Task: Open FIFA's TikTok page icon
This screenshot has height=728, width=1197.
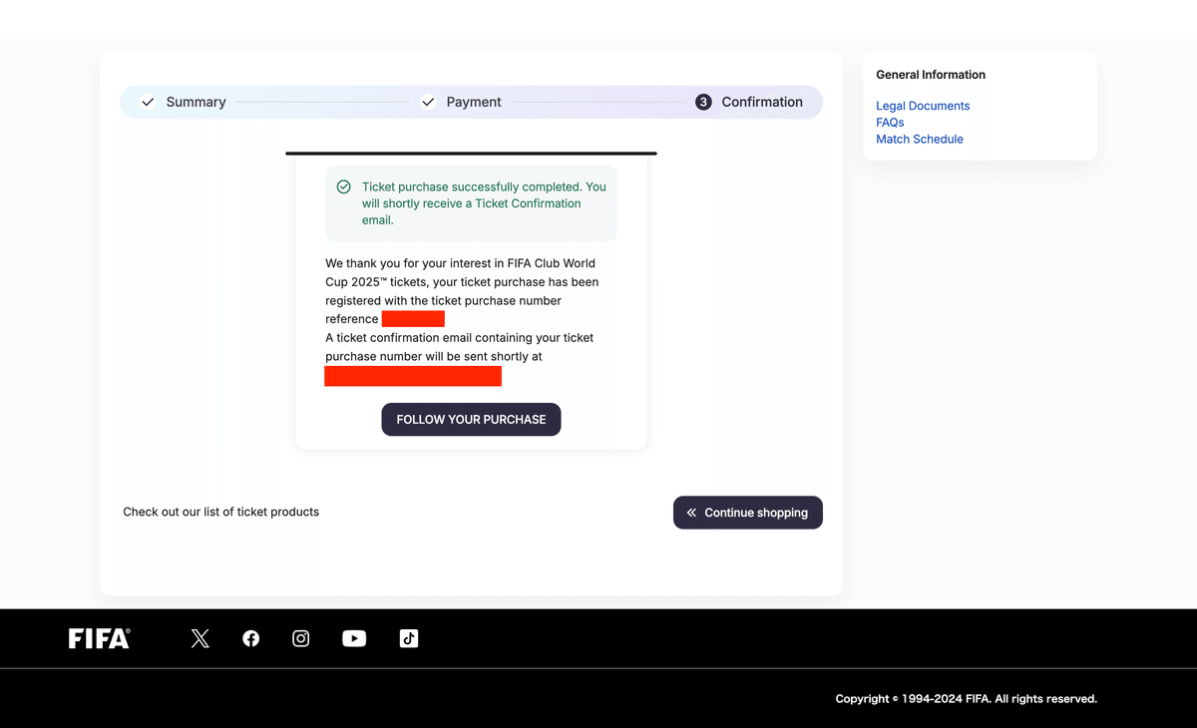Action: click(409, 638)
